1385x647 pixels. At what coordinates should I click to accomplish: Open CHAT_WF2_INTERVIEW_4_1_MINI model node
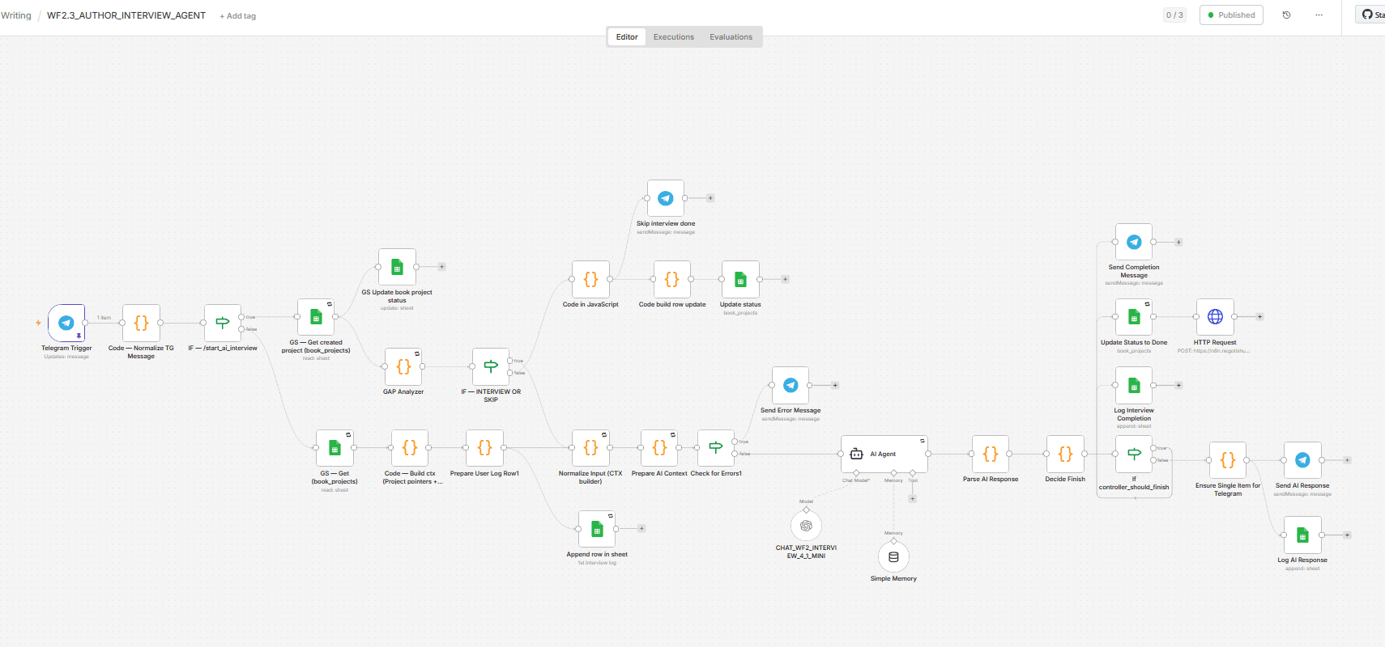[x=806, y=526]
